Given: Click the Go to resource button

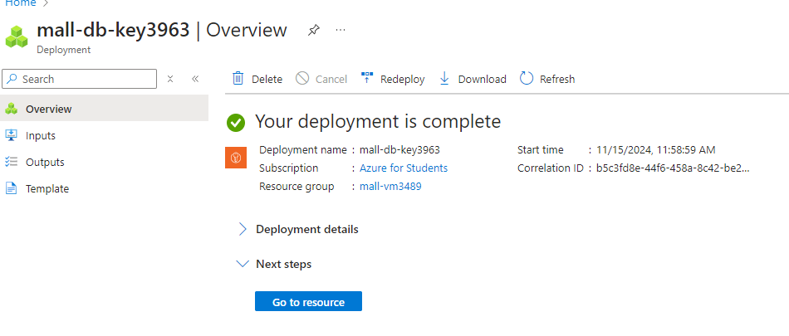Looking at the screenshot, I should point(308,301).
